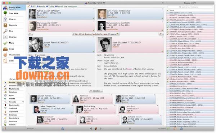
Task: Show Reminders in the sidebar
Action: (14, 118)
